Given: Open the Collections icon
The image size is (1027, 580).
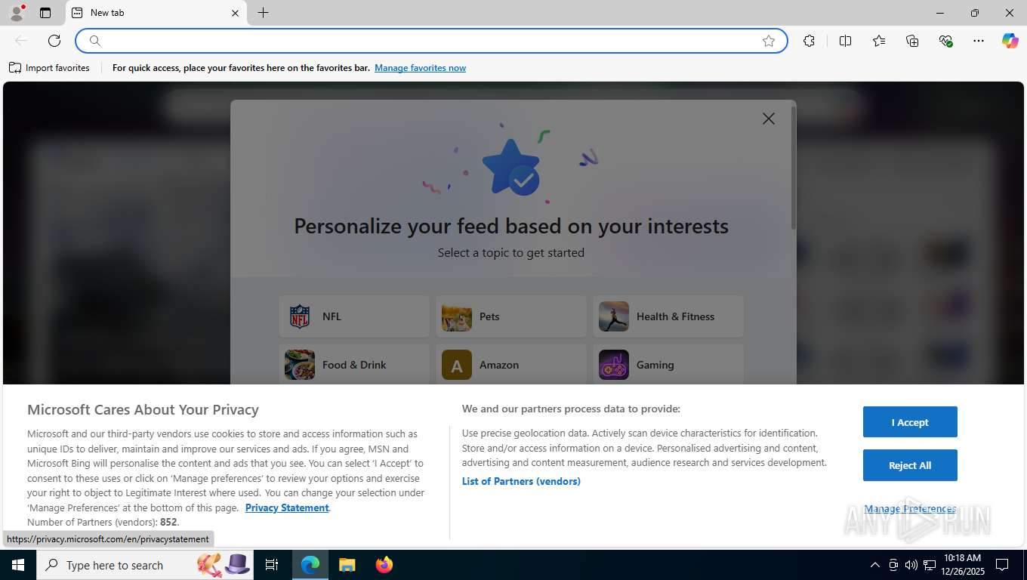Looking at the screenshot, I should (x=912, y=41).
